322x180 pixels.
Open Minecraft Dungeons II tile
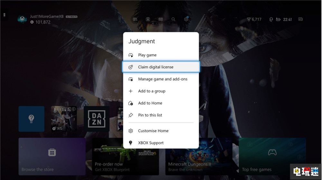click(x=199, y=157)
